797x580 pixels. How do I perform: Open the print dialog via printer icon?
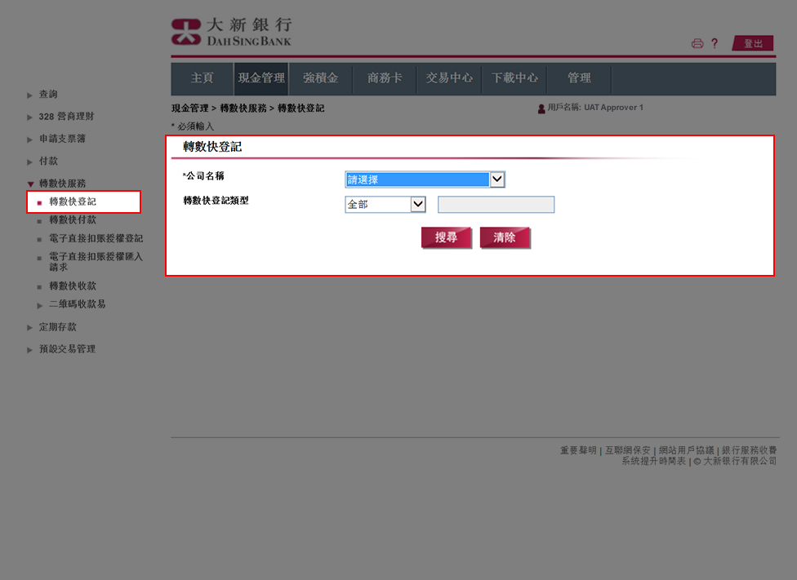click(697, 43)
